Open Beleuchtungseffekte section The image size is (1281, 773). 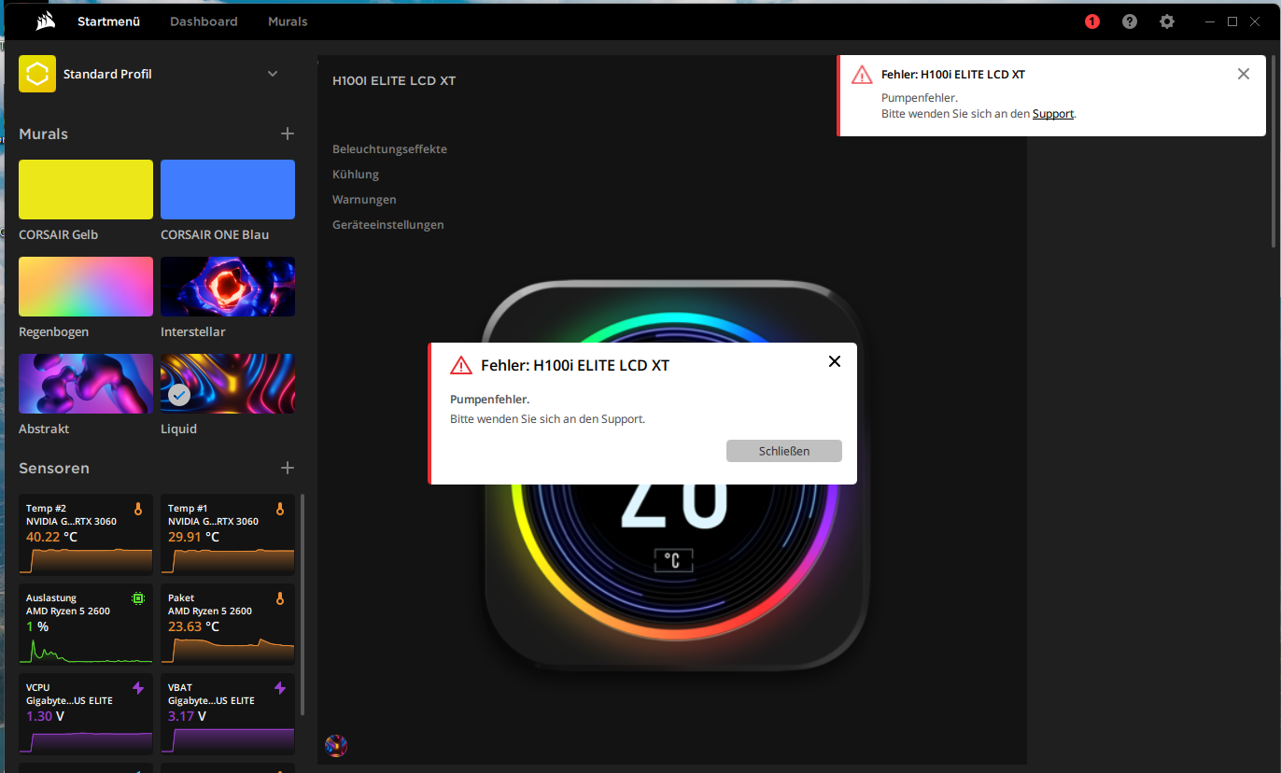[x=389, y=148]
